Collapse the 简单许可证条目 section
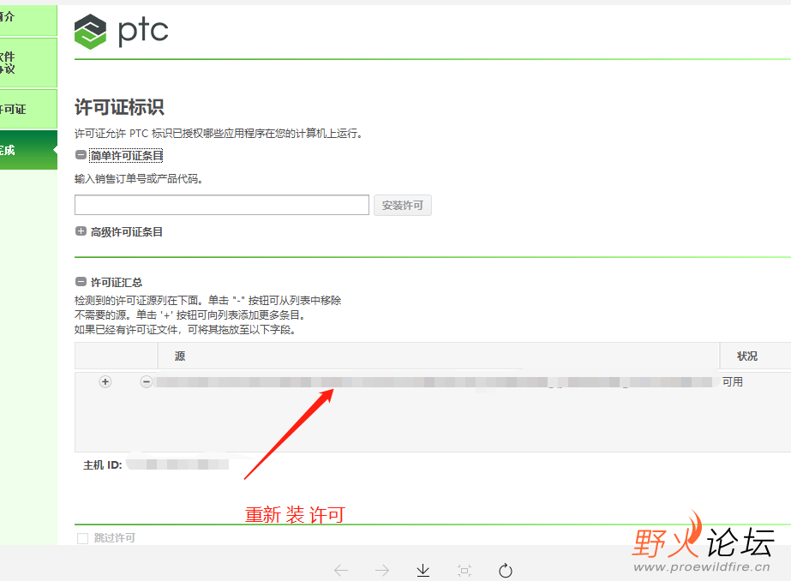 (x=81, y=155)
